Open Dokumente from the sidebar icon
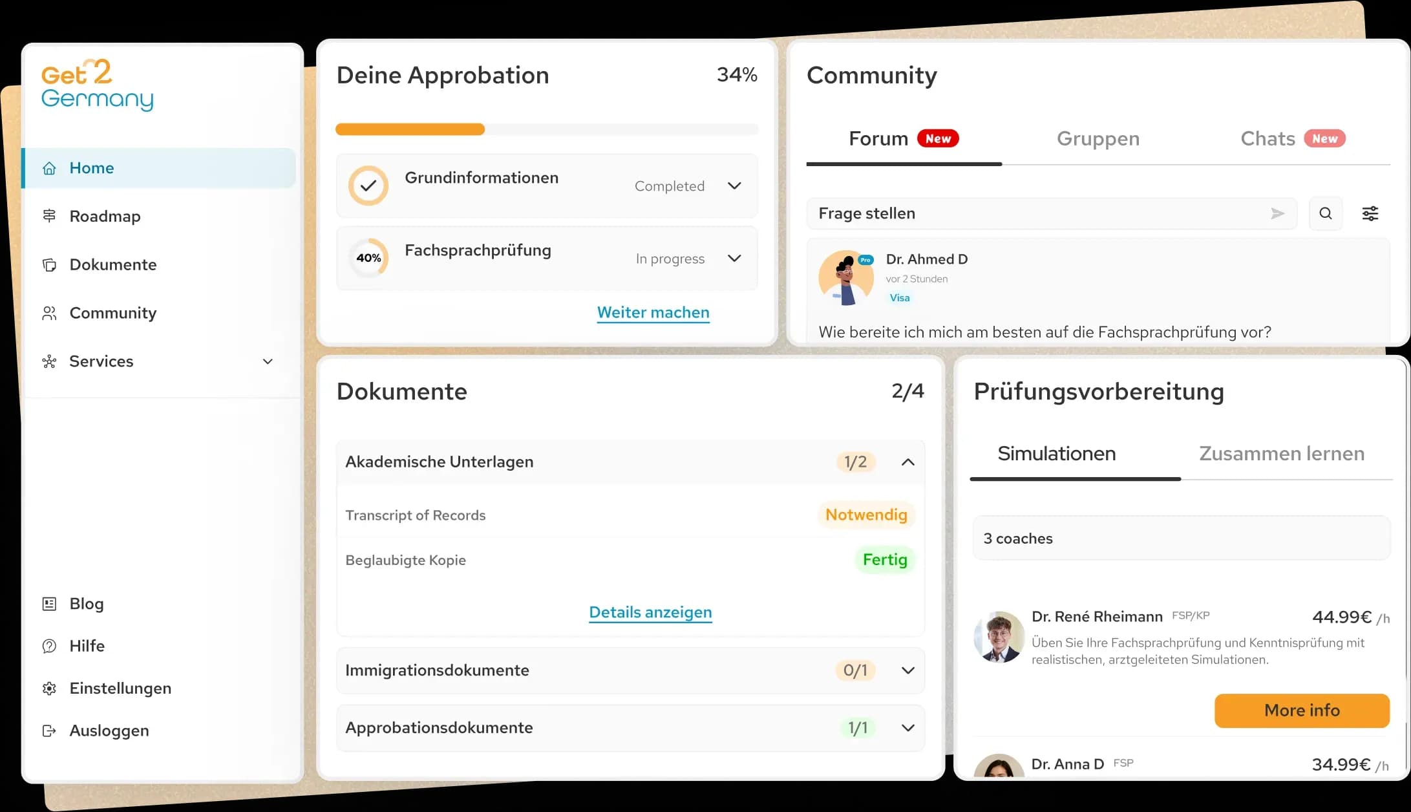Image resolution: width=1411 pixels, height=812 pixels. 49,264
